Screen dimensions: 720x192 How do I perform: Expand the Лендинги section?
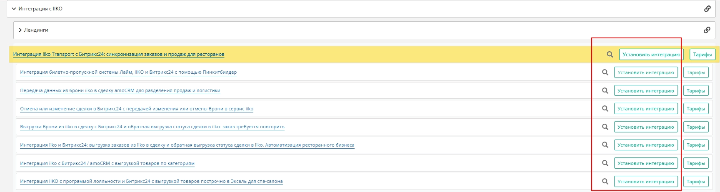20,30
